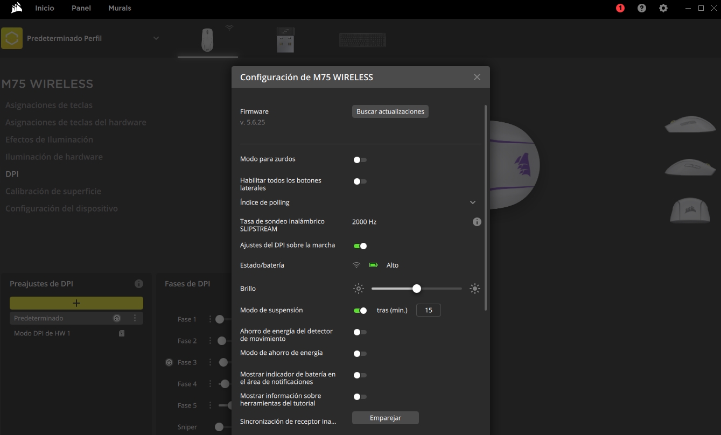Viewport: 721px width, 435px height.
Task: Click the Emparejar button
Action: (386, 418)
